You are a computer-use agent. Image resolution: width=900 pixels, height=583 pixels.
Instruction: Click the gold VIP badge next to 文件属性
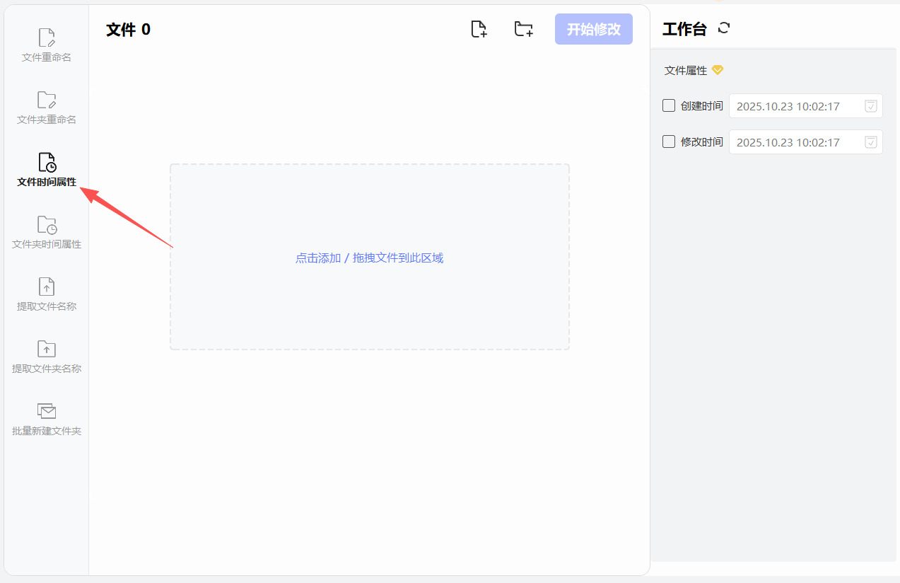click(718, 70)
